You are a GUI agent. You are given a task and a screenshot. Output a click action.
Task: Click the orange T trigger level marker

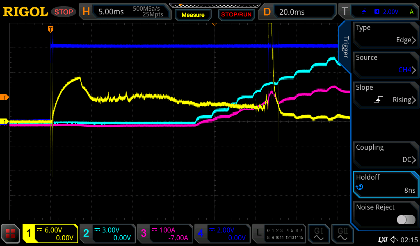pyautogui.click(x=5, y=97)
